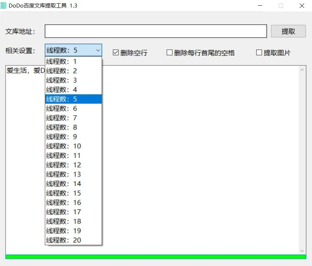Choose 线程数: 18 option
Viewport: 312px width, 266px height.
tap(73, 221)
